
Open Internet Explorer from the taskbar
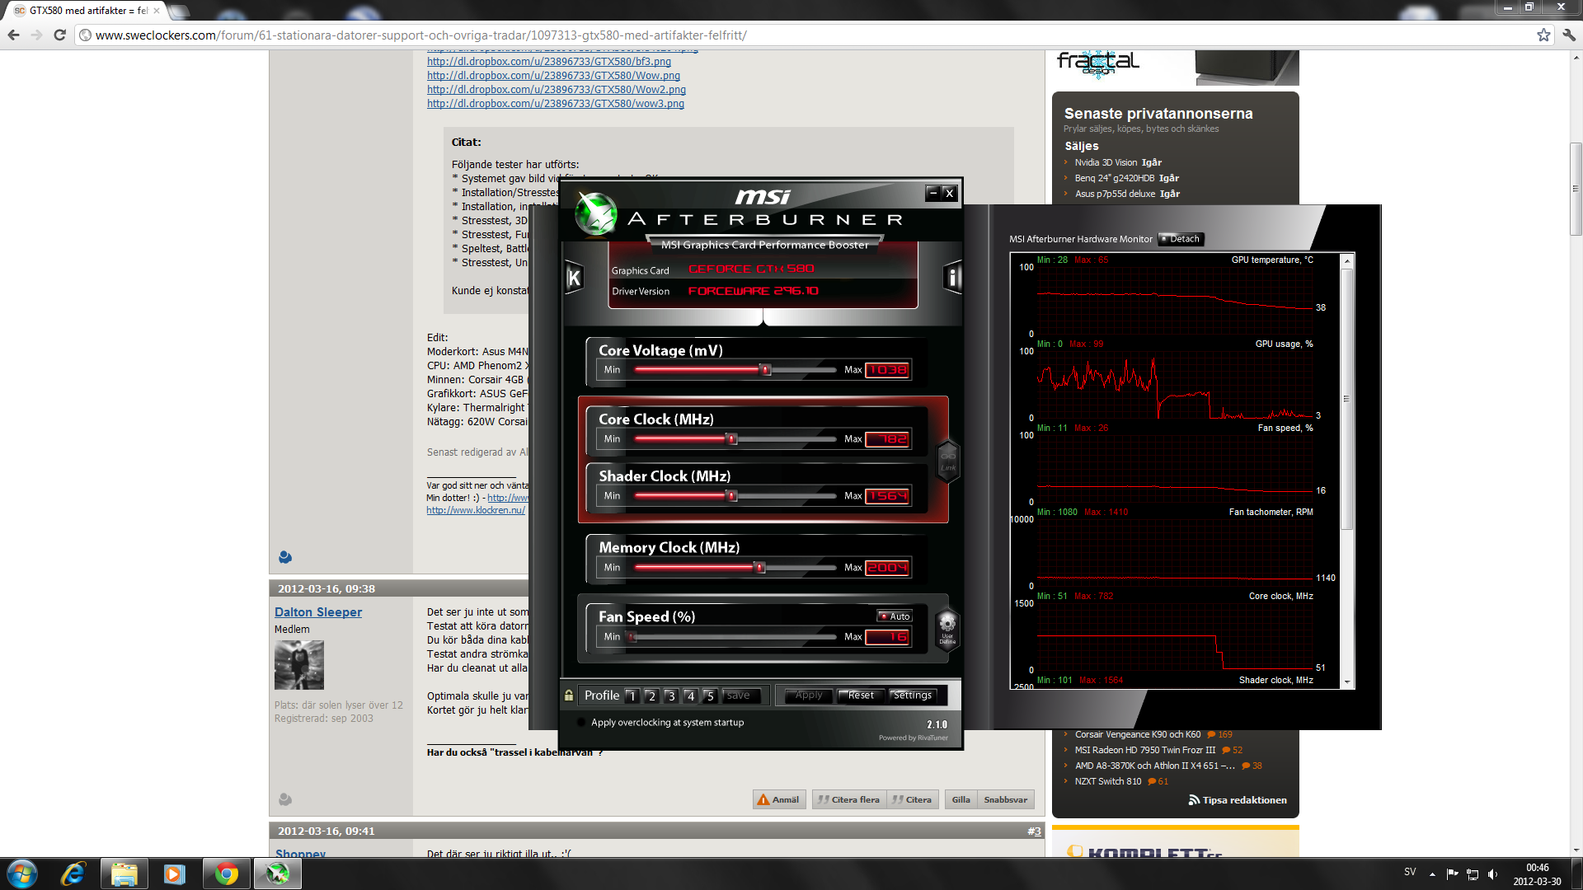[x=73, y=874]
